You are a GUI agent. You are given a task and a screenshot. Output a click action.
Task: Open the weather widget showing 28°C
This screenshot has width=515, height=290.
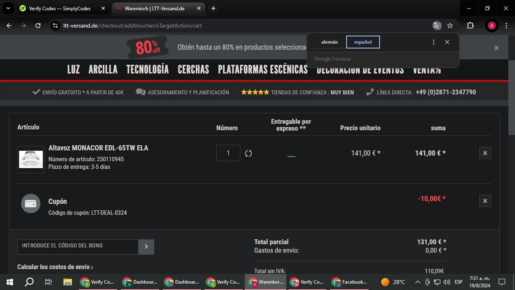pos(393,282)
